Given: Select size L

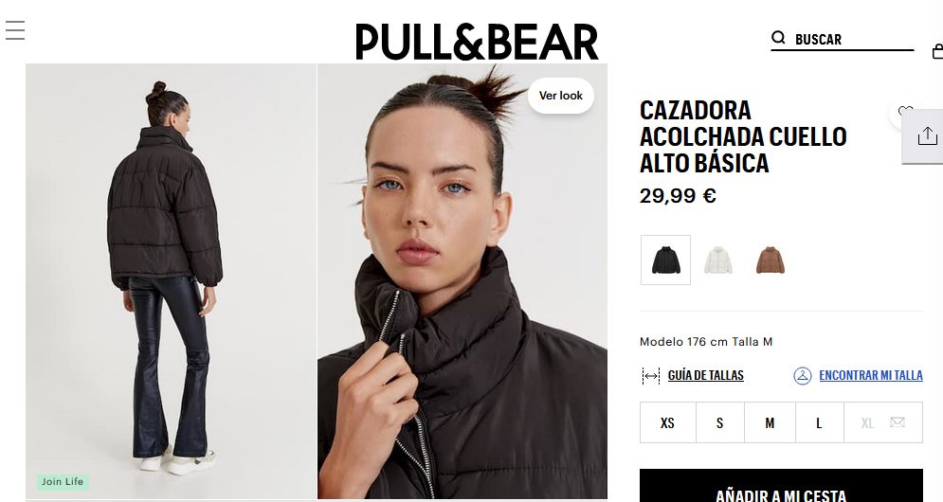Looking at the screenshot, I should click(819, 422).
